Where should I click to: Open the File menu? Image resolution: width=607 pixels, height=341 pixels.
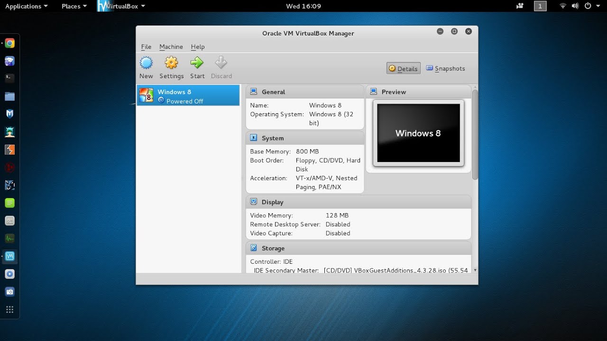[x=146, y=47]
